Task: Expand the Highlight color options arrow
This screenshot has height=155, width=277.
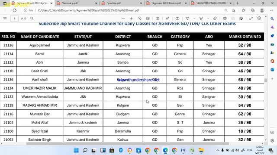Action: 208,18
